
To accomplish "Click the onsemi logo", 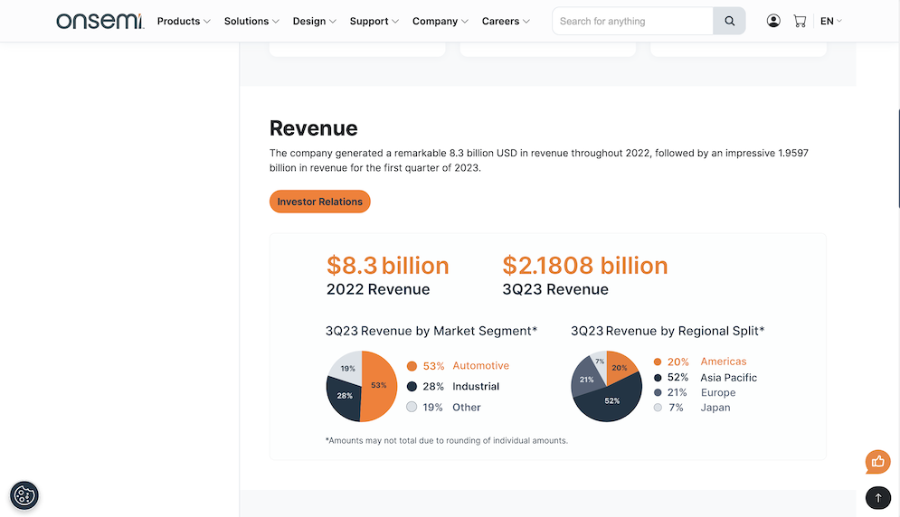I will 99,21.
